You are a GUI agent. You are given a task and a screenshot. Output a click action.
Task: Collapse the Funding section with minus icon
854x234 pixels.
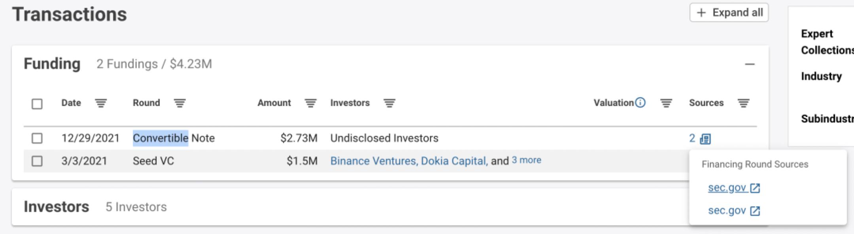pyautogui.click(x=750, y=64)
